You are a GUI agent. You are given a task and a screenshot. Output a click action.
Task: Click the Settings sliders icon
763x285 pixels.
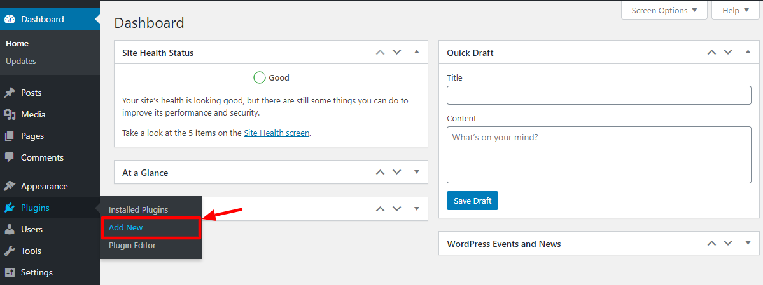tap(10, 272)
